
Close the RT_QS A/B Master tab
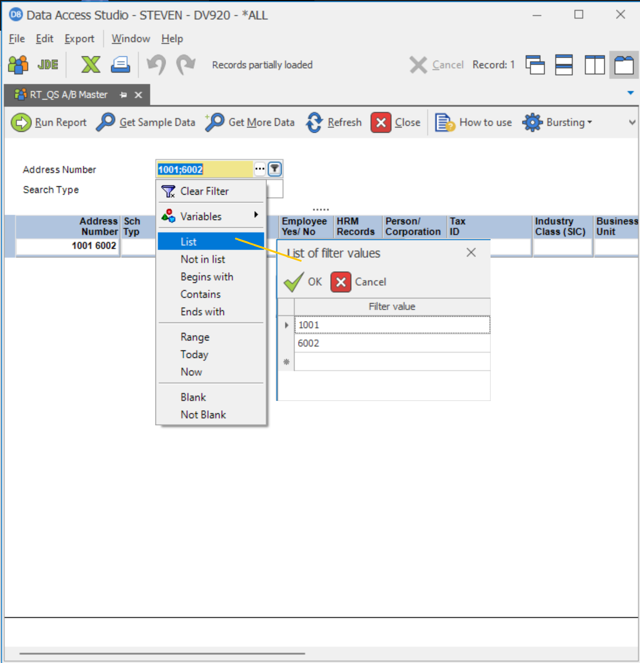[138, 95]
